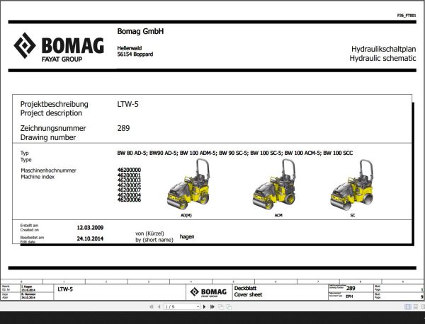Click the 289 value in the bottom title block
Image resolution: width=425 pixels, height=324 pixels.
[351, 288]
